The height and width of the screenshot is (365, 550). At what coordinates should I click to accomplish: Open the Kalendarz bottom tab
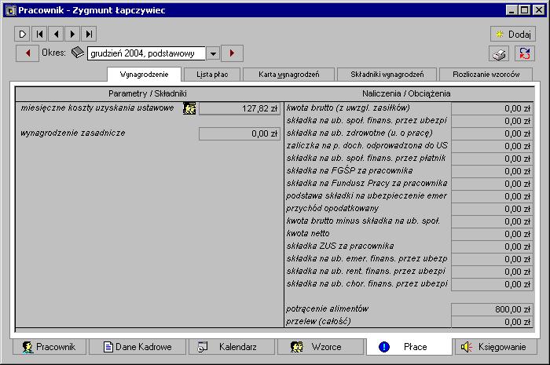[232, 347]
